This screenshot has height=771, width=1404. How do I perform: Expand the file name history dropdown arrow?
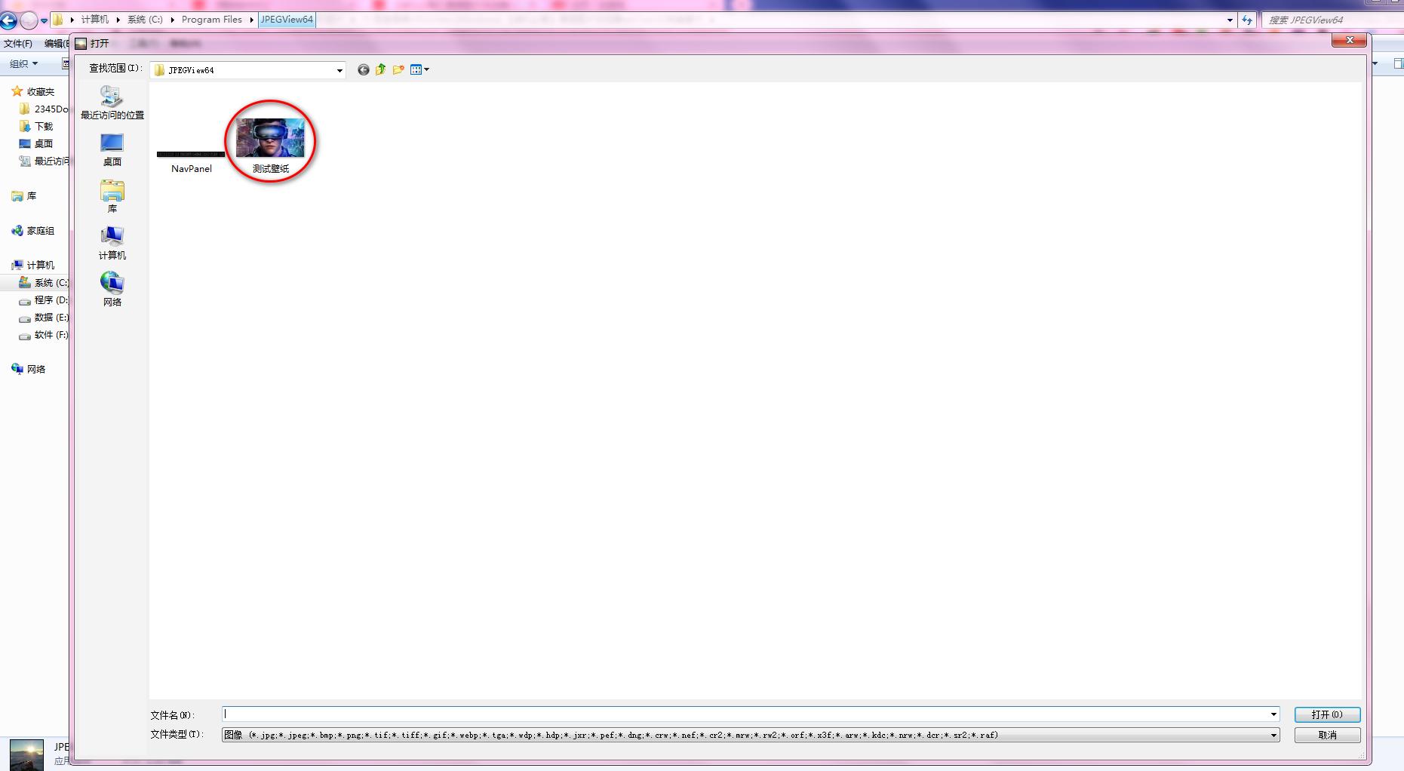[1273, 714]
